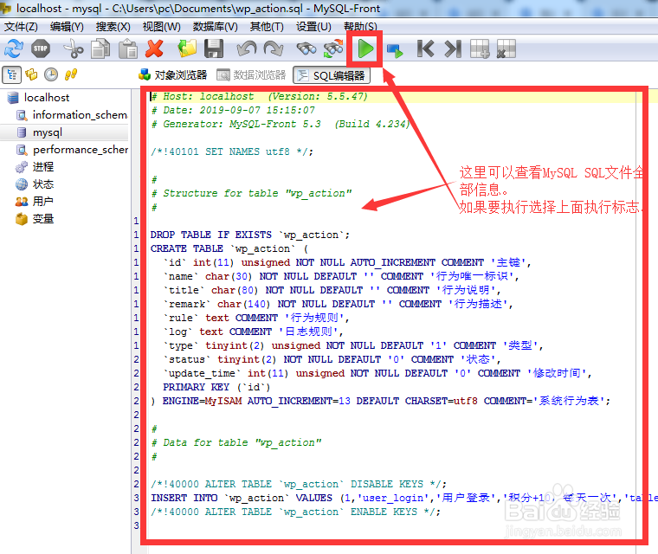
Task: Toggle the yellow footprints explorer icon
Action: (70, 74)
